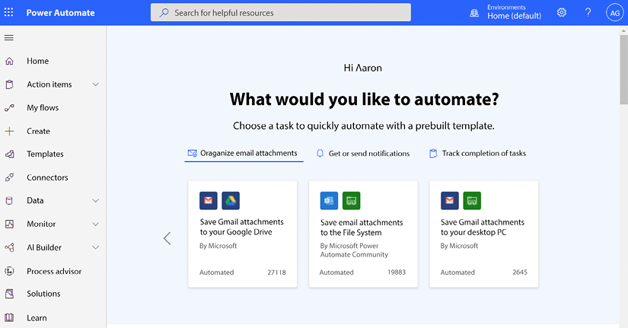Open the Home (default) environment picker

pos(514,12)
